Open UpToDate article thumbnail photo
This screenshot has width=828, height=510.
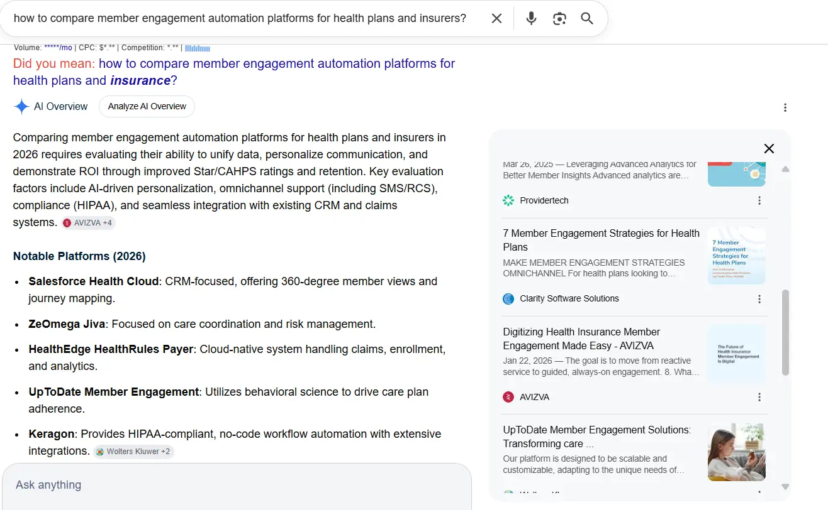[737, 452]
